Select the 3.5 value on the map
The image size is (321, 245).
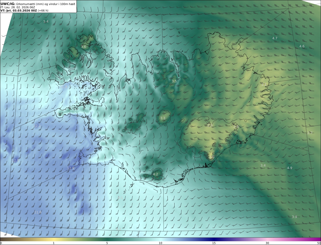pos(174,81)
